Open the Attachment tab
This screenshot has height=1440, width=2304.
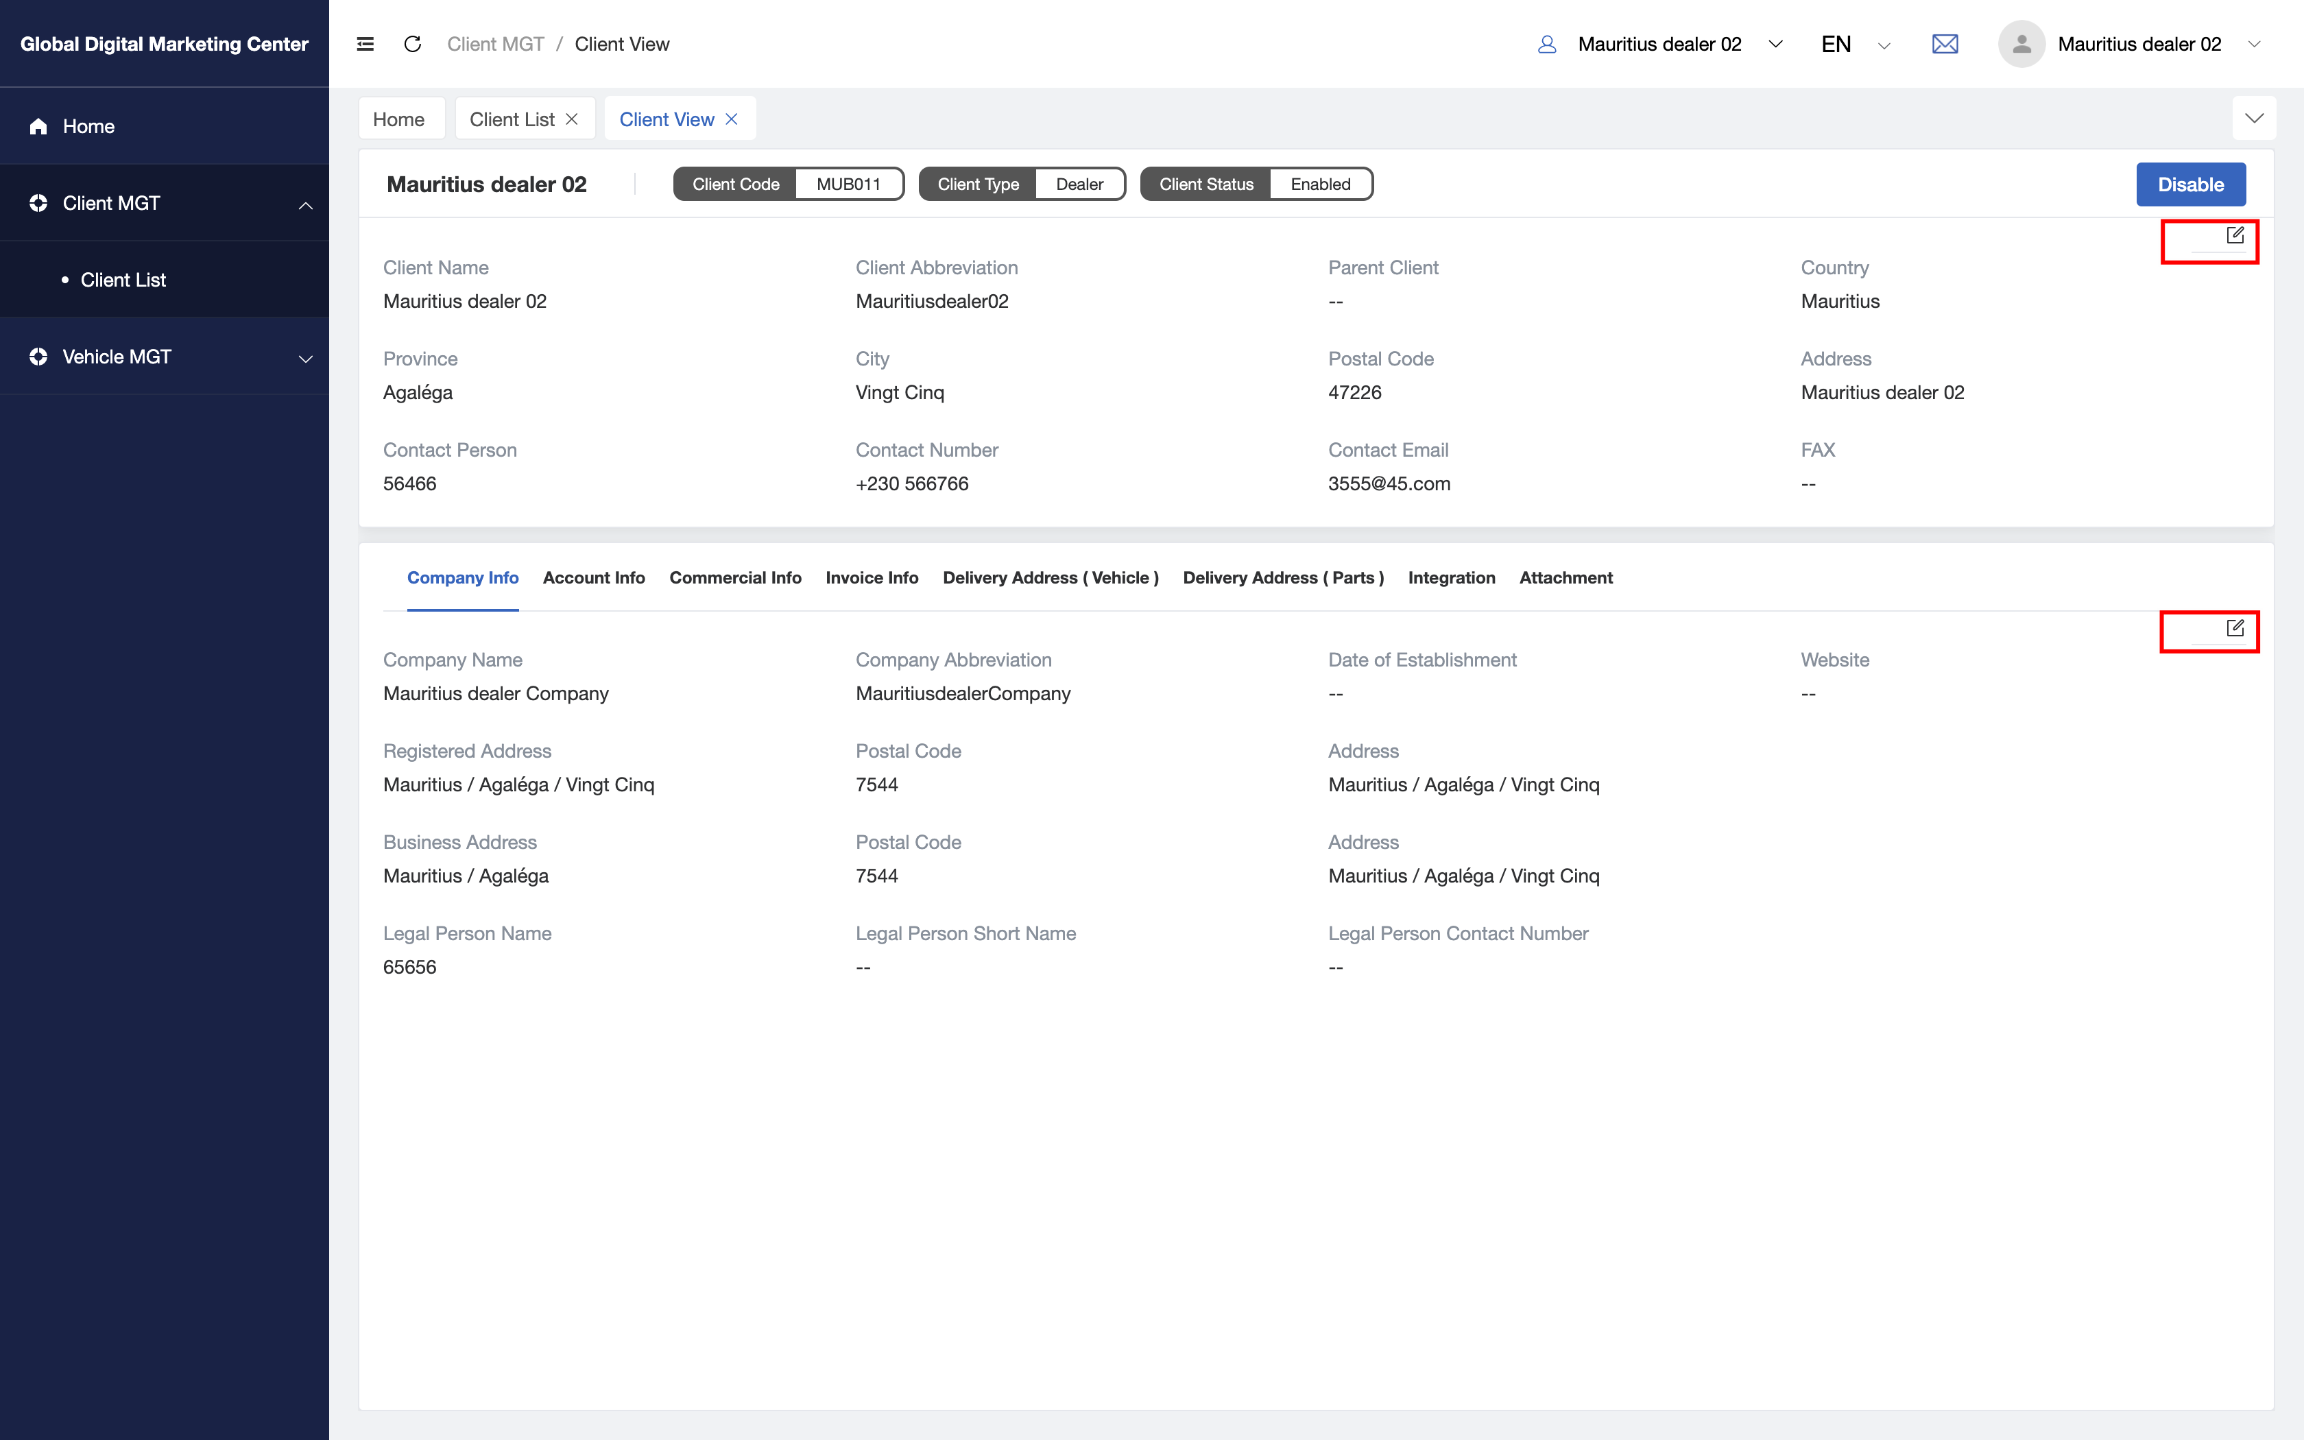[1566, 578]
